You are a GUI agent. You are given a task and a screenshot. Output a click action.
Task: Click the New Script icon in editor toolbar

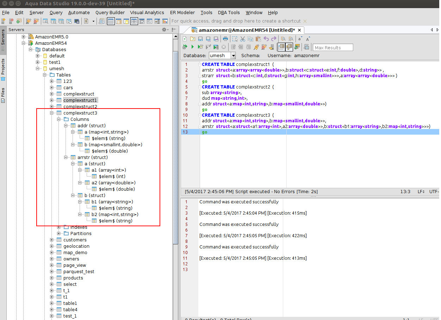coord(185,39)
